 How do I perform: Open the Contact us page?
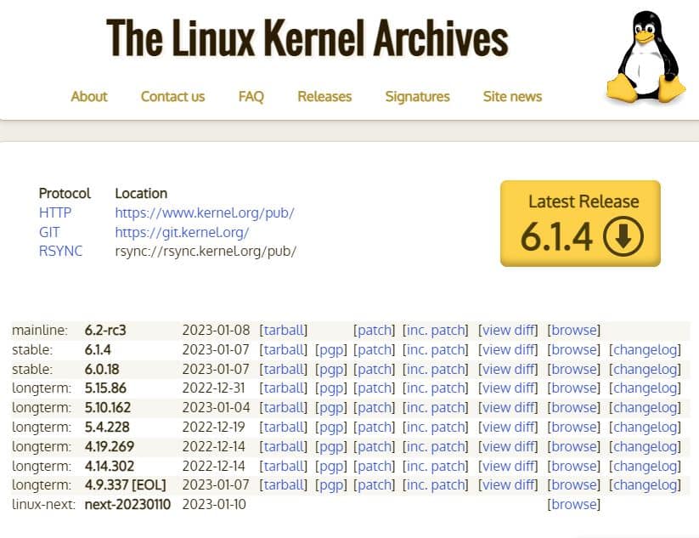tap(172, 96)
